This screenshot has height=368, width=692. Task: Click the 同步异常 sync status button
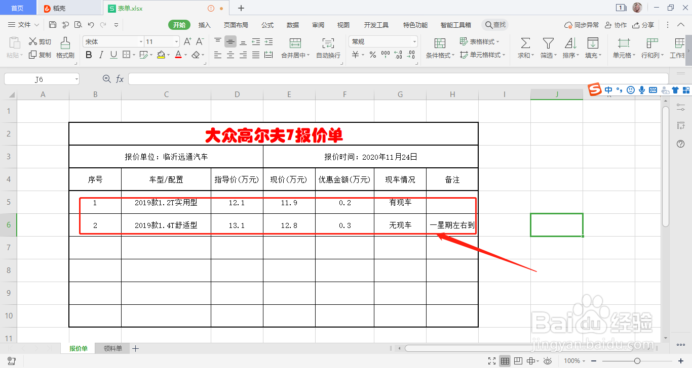[582, 25]
